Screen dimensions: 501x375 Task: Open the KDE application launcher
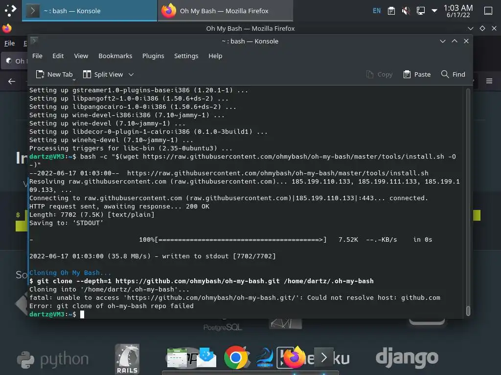click(x=10, y=11)
